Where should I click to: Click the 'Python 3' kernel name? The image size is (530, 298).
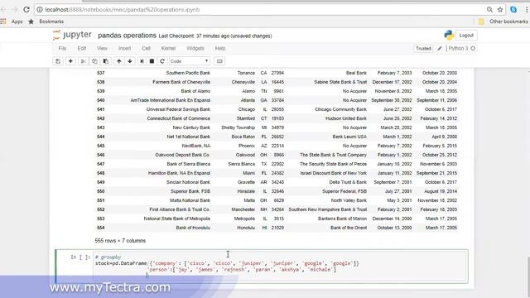[458, 48]
